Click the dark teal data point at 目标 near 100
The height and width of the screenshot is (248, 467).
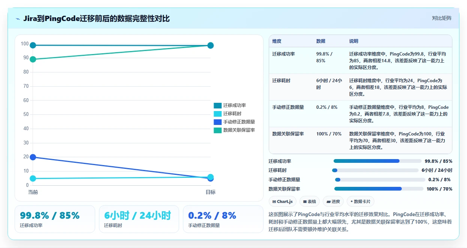pos(211,45)
